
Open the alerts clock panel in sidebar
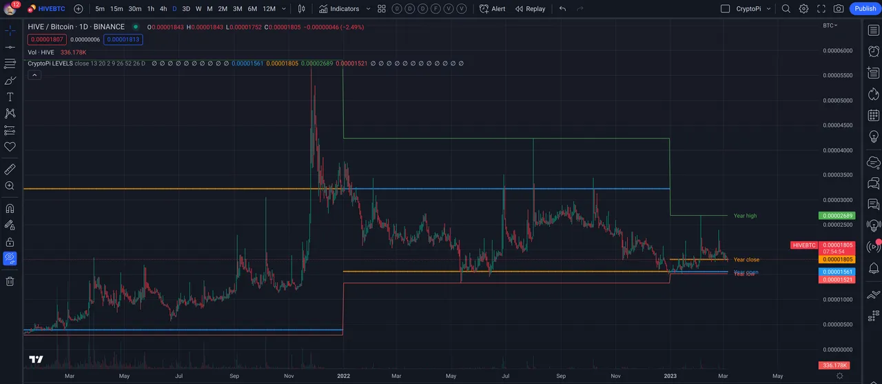coord(873,52)
